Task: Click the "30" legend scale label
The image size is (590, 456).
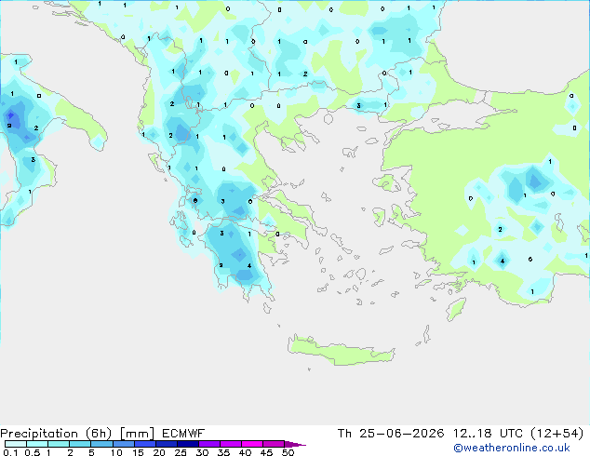Action: tap(202, 452)
